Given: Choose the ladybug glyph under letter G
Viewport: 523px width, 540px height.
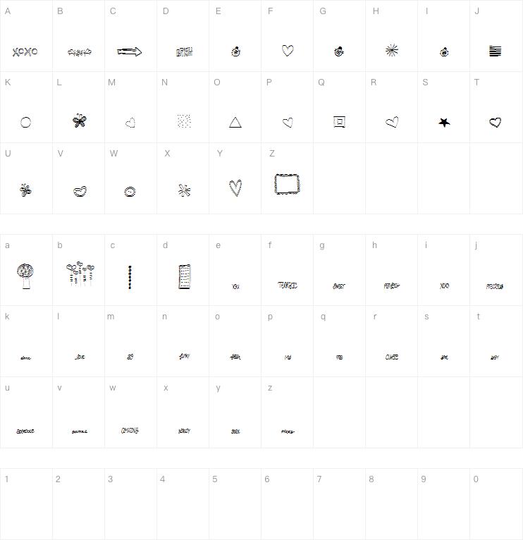Looking at the screenshot, I should tap(339, 51).
